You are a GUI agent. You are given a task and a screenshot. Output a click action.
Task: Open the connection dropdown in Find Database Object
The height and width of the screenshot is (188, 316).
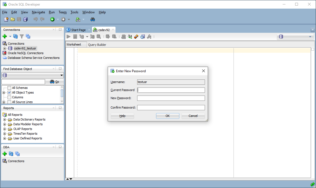(61, 75)
